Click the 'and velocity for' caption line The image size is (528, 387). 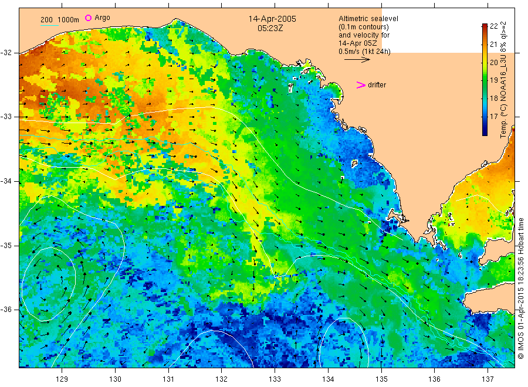pyautogui.click(x=364, y=35)
